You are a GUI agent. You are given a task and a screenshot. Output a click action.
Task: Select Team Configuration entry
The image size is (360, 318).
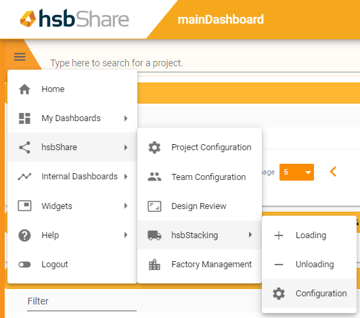[200, 177]
